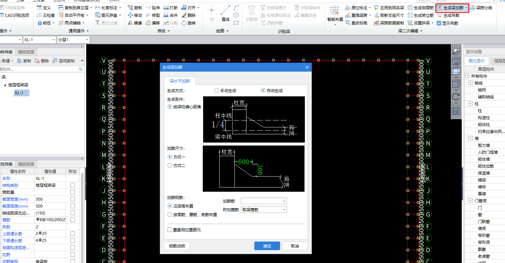Use the 删除 delete tool in ribbon
Viewport: 505px width, 263px height.
pos(189,15)
